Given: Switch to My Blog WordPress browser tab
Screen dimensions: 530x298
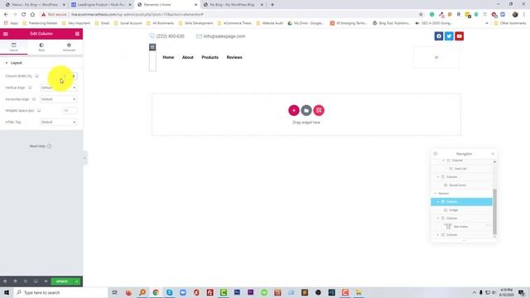Looking at the screenshot, I should click(234, 5).
